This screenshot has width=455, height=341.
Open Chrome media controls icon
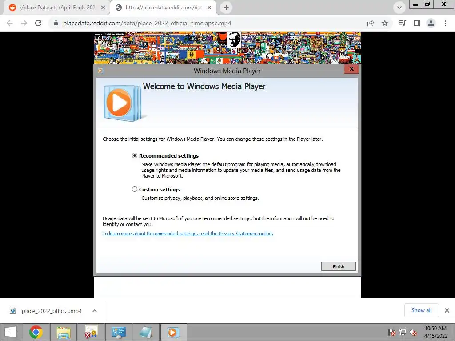pyautogui.click(x=402, y=23)
